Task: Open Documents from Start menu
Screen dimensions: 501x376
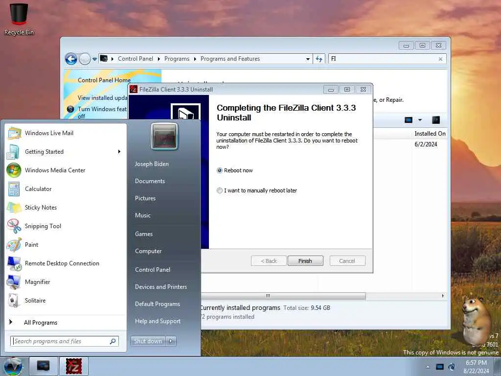Action: (x=150, y=181)
